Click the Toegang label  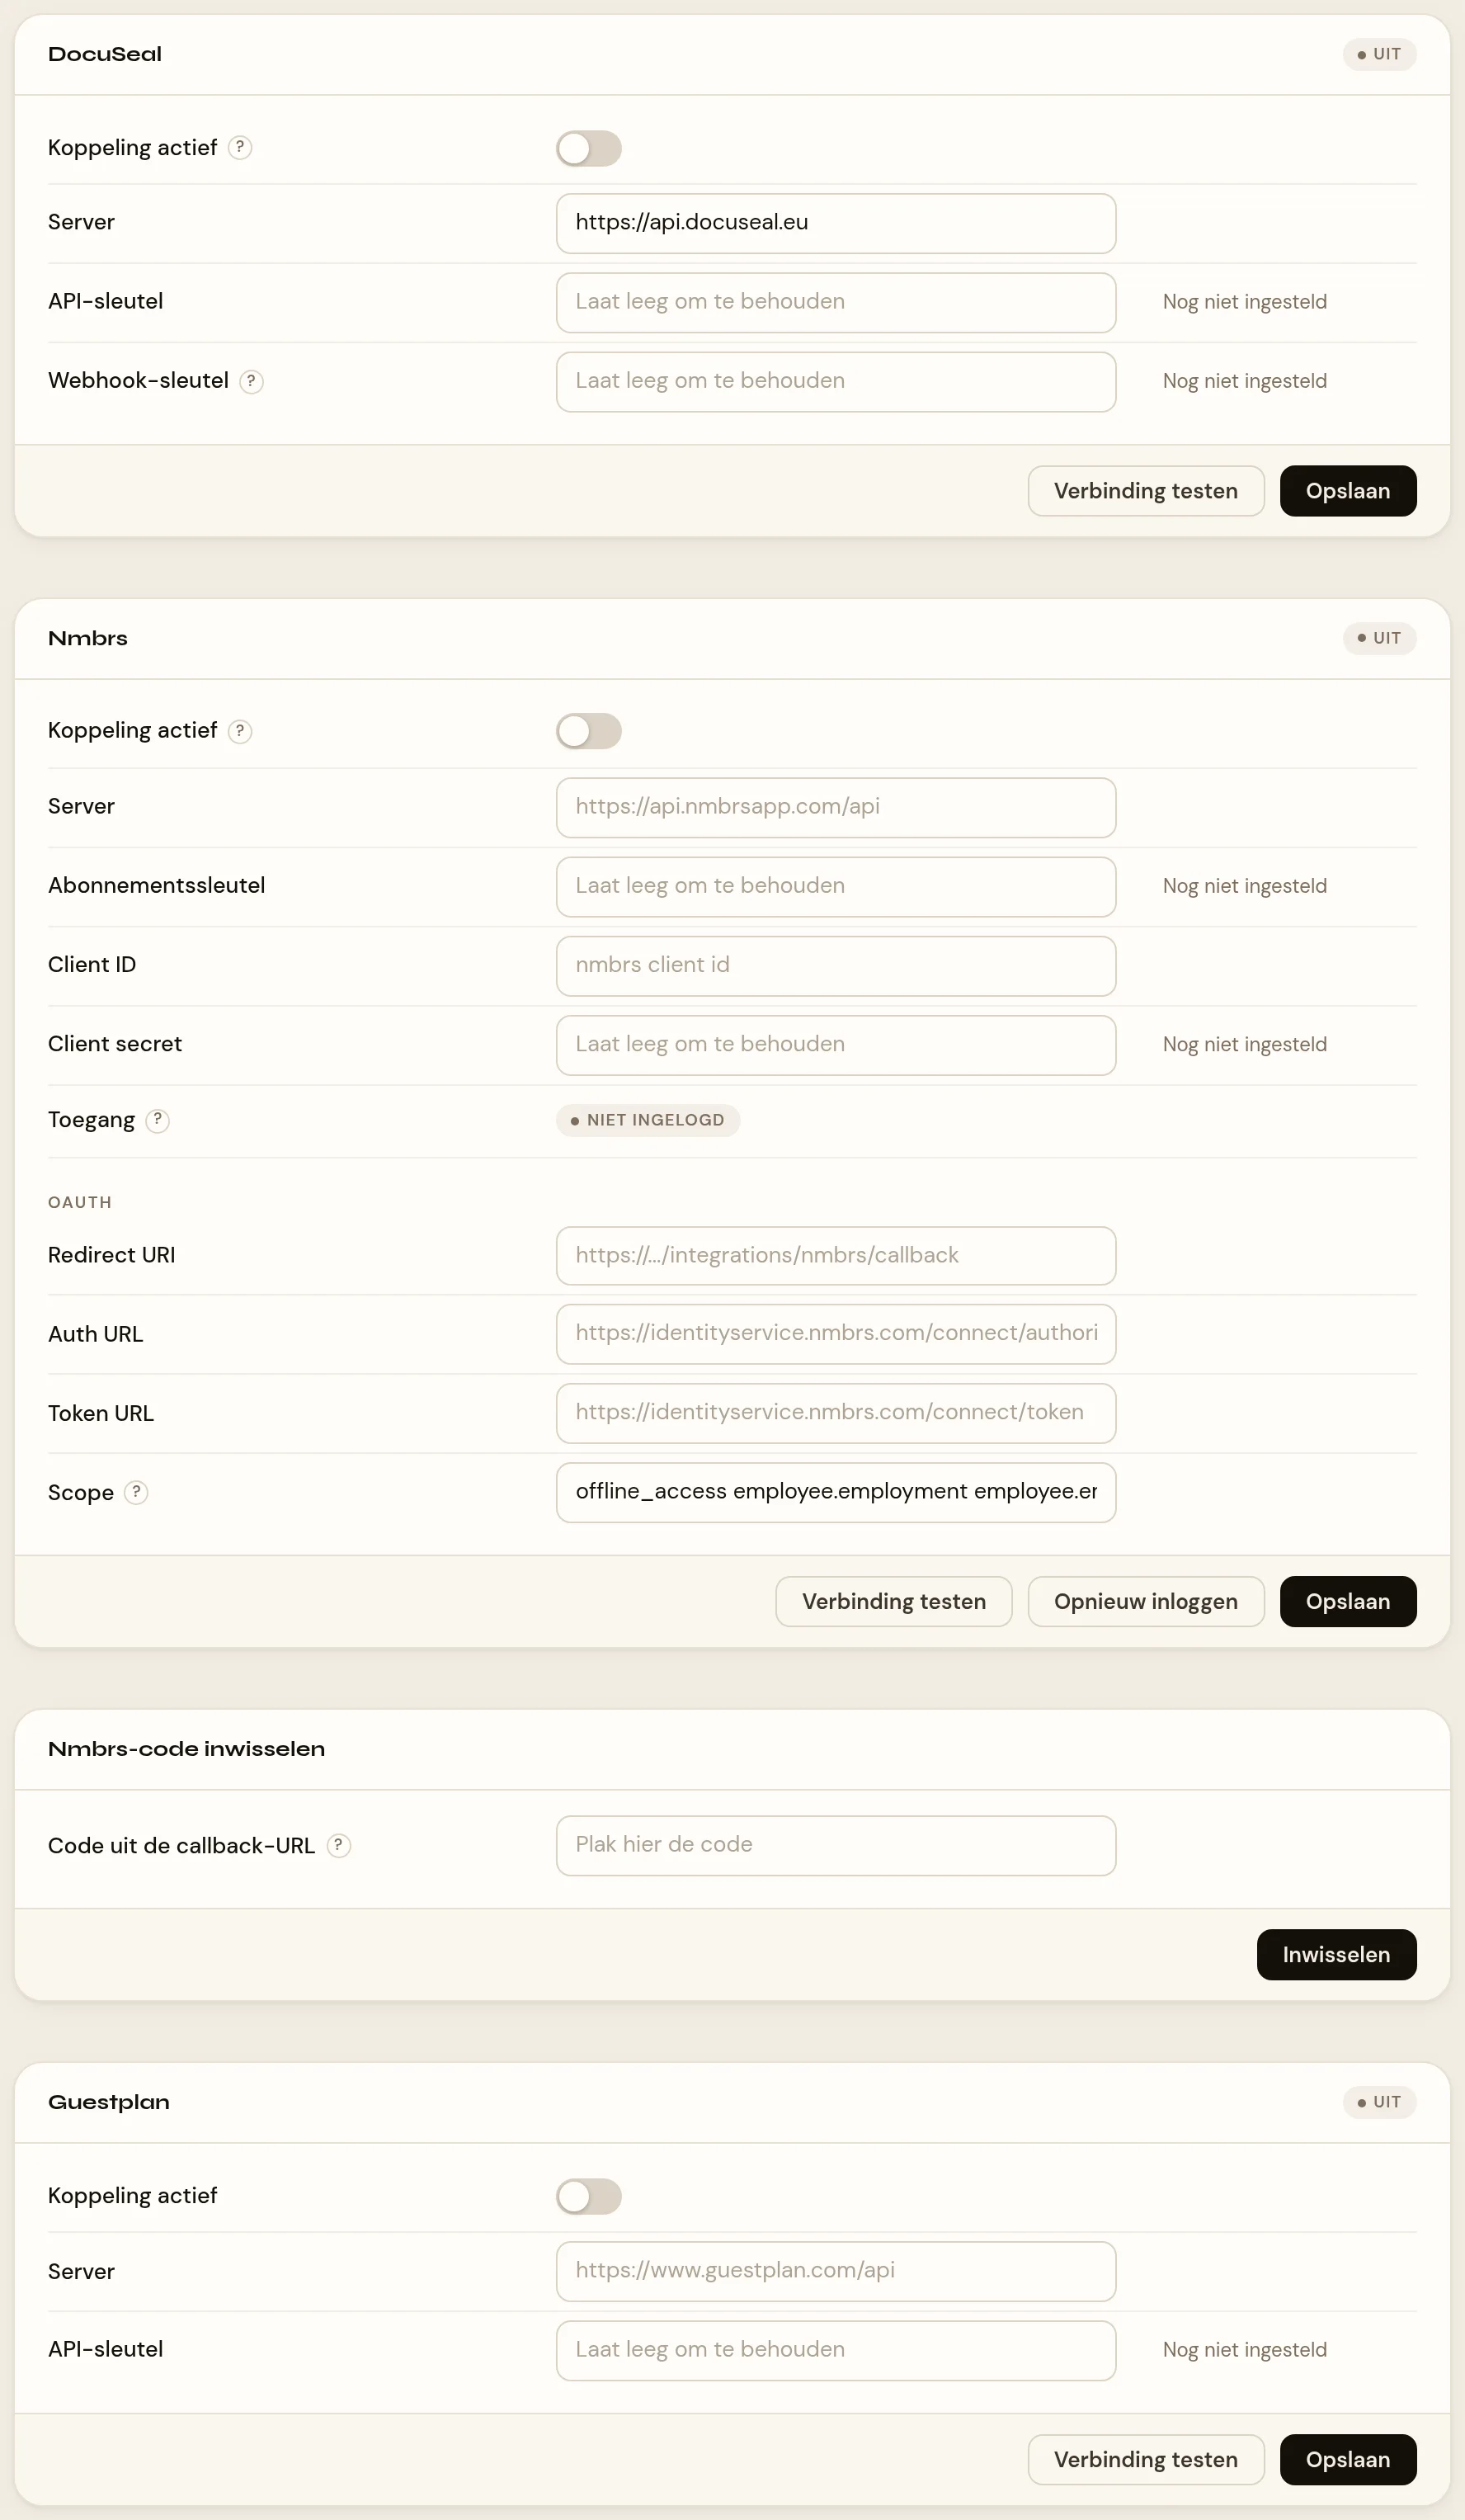coord(91,1120)
